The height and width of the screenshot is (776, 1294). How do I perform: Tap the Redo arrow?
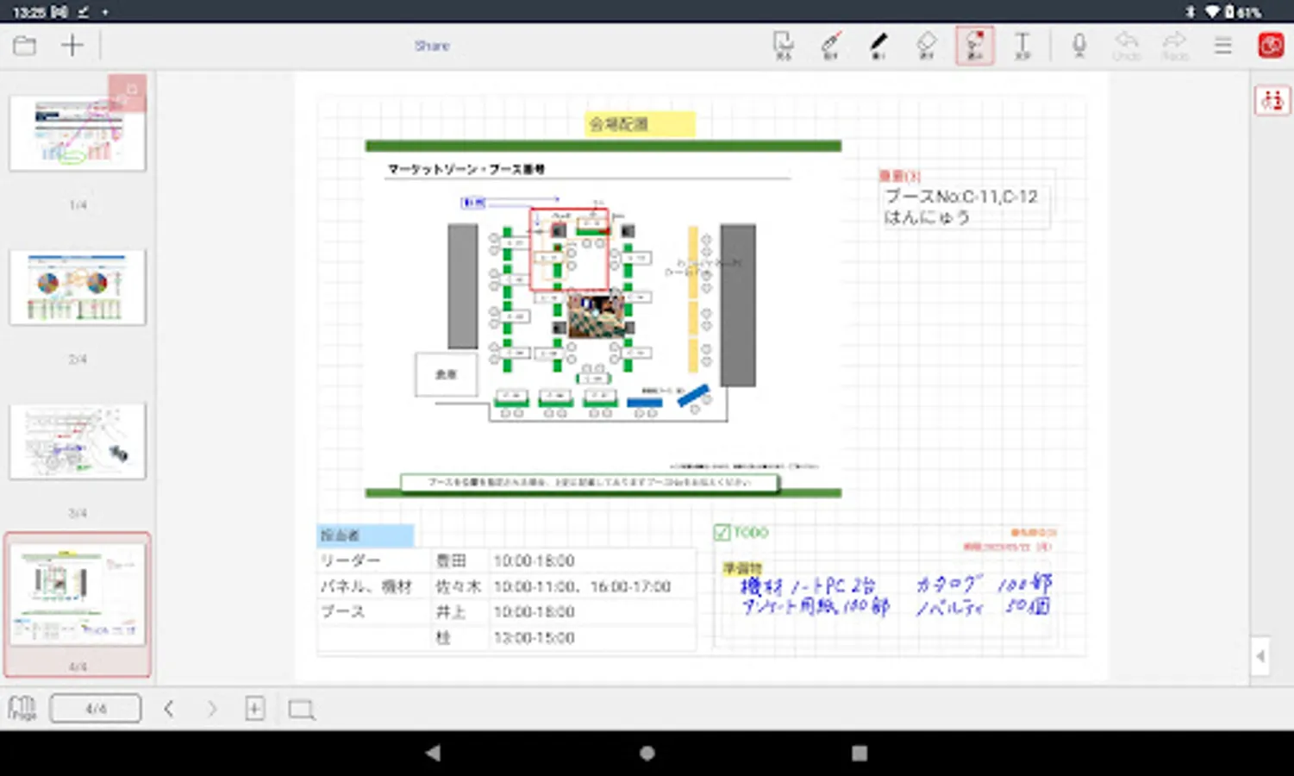coord(1175,46)
